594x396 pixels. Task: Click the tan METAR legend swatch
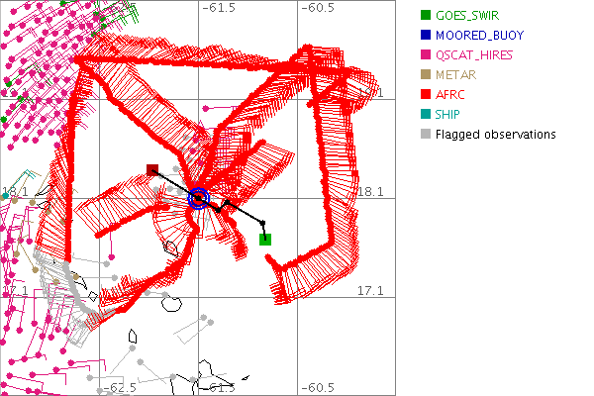click(426, 74)
